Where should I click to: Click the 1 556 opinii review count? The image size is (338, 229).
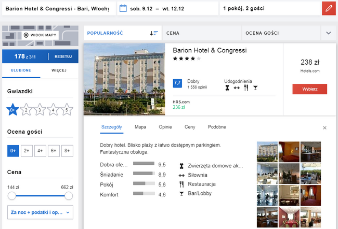[x=197, y=87]
